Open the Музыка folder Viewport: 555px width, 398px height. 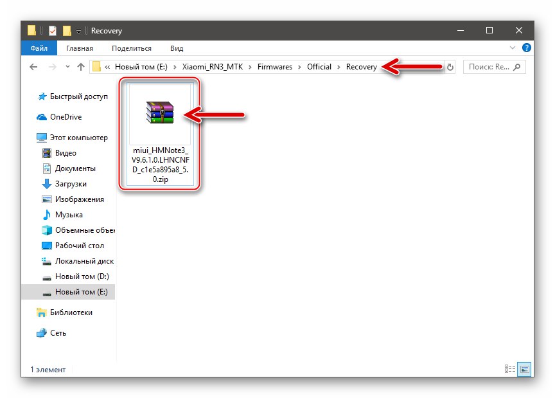click(69, 215)
